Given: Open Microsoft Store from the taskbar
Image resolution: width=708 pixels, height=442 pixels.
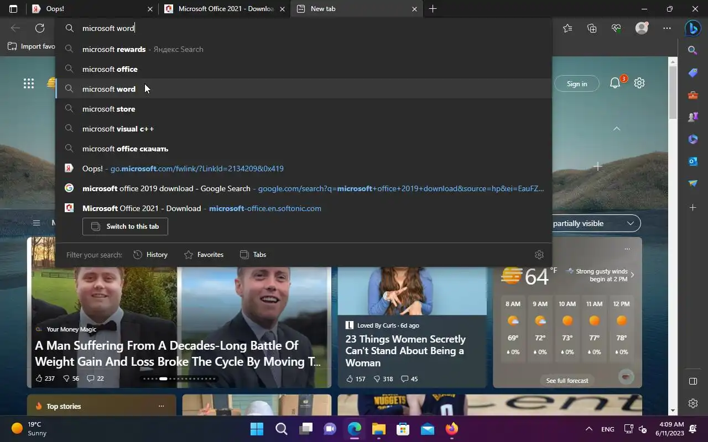Looking at the screenshot, I should click(x=403, y=429).
